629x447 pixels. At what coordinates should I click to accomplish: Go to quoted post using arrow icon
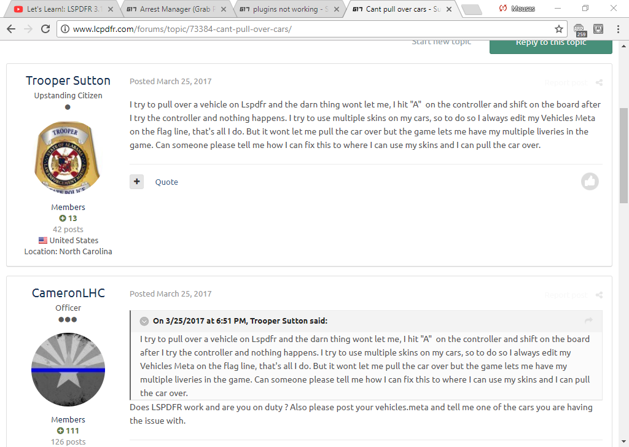(588, 321)
